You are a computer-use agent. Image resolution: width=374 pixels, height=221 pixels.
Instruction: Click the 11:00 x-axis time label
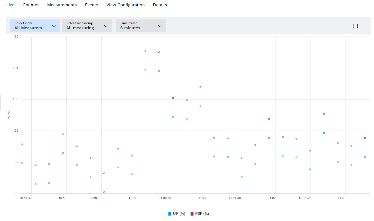(132, 198)
